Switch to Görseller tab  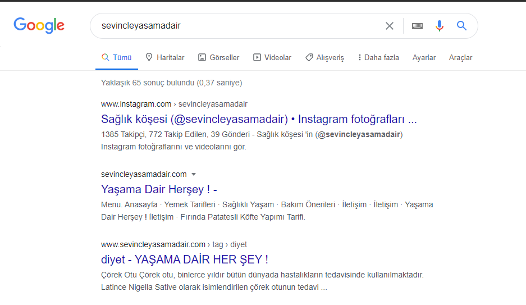coord(218,57)
